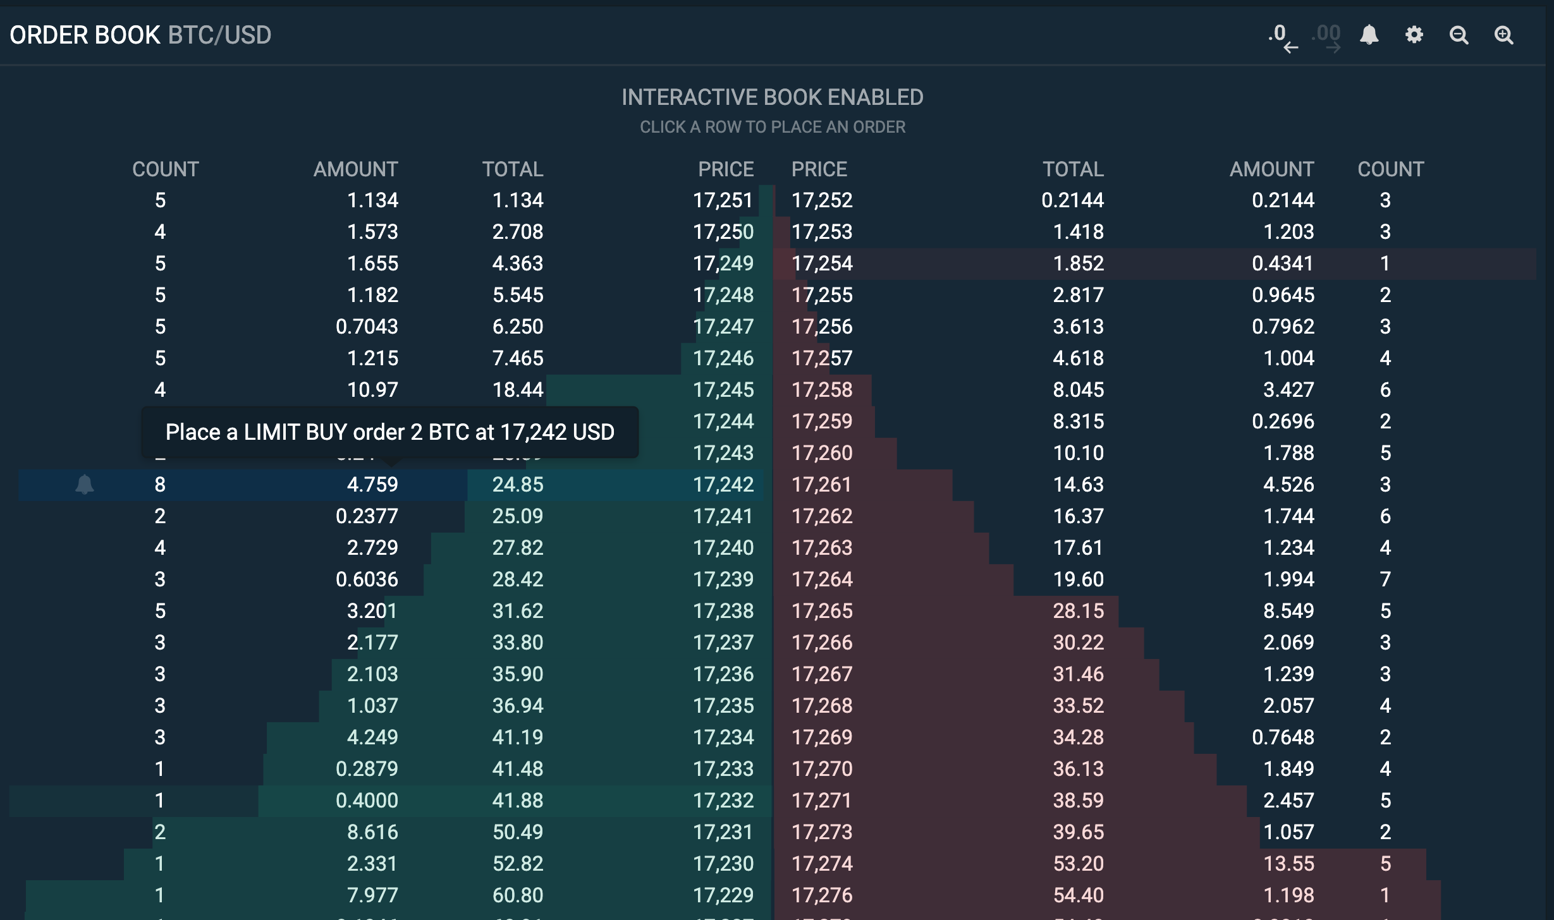The height and width of the screenshot is (920, 1554).
Task: Click bid total 60.80
Action: click(x=518, y=895)
